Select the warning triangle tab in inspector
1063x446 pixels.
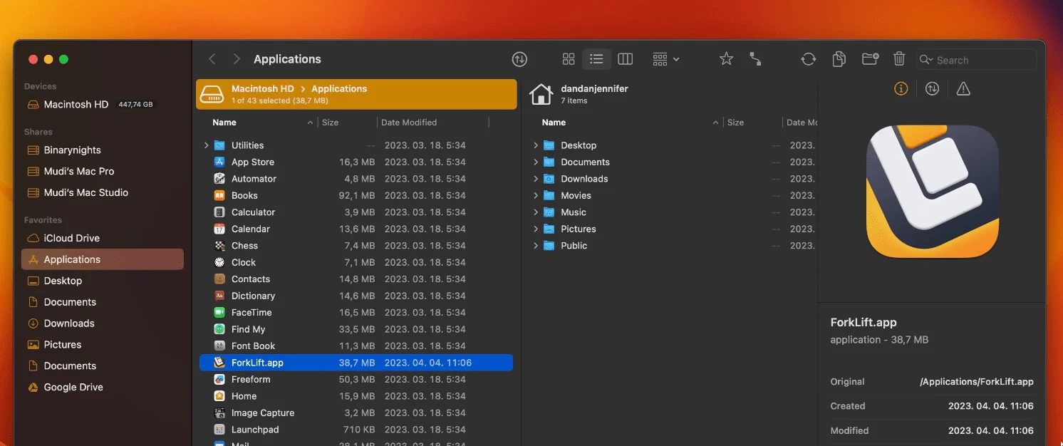tap(963, 89)
